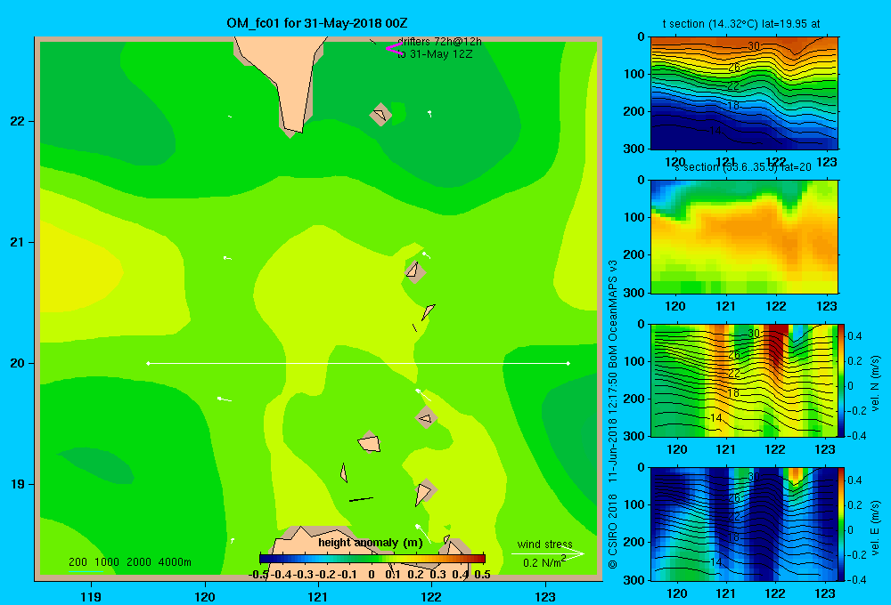Click the 'wind stress' legend label

pos(544,544)
